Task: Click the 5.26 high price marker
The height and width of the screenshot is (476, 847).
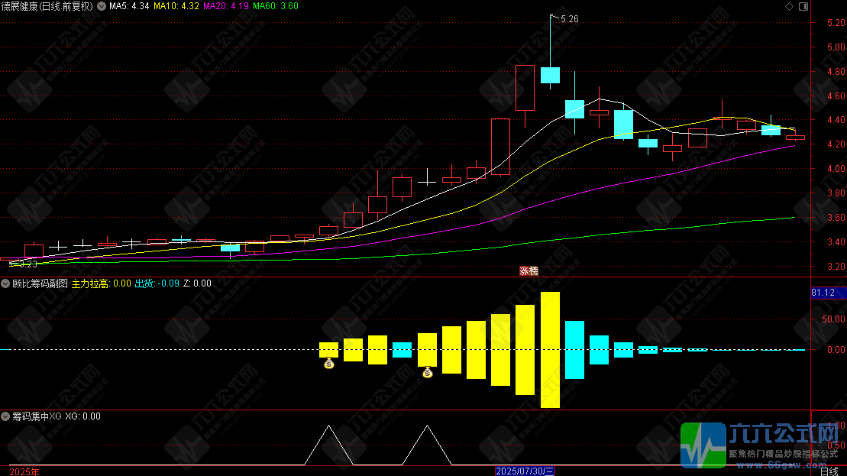Action: [x=569, y=19]
